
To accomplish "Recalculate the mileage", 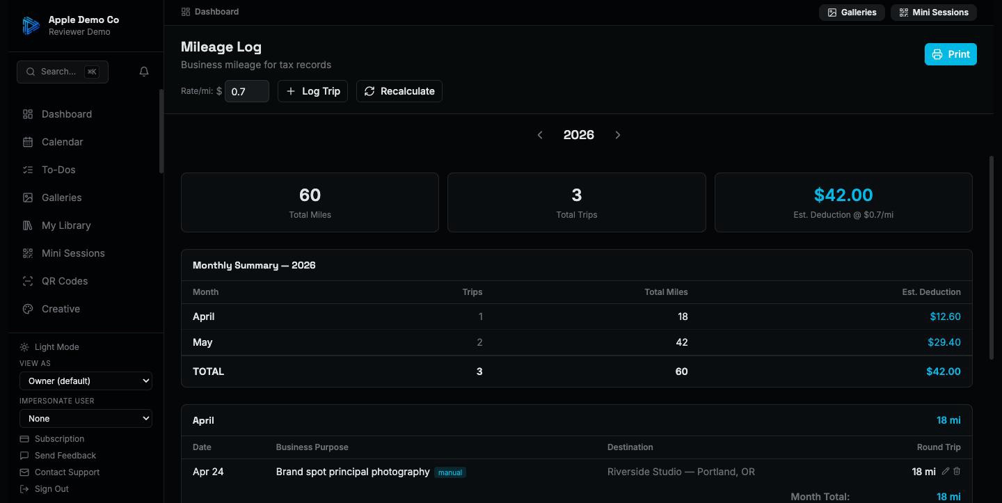I will pyautogui.click(x=399, y=91).
